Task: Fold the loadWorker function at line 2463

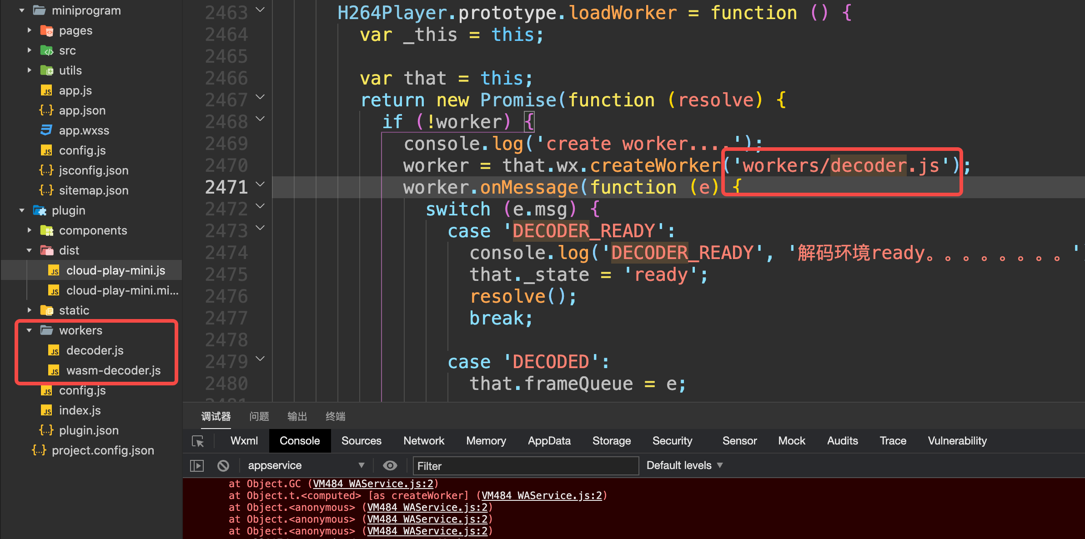Action: coord(260,10)
